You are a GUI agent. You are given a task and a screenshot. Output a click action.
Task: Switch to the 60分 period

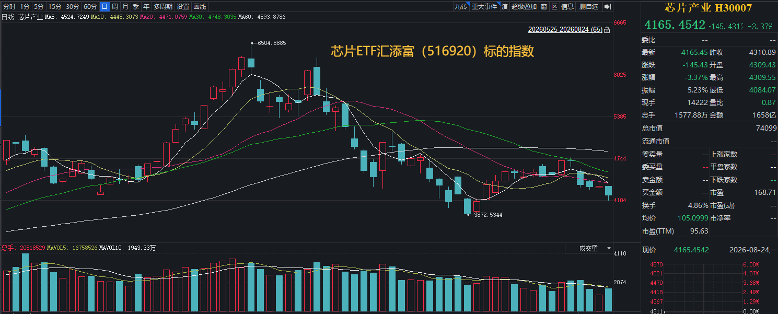[x=90, y=7]
